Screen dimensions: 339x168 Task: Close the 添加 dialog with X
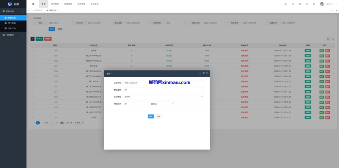(x=207, y=73)
